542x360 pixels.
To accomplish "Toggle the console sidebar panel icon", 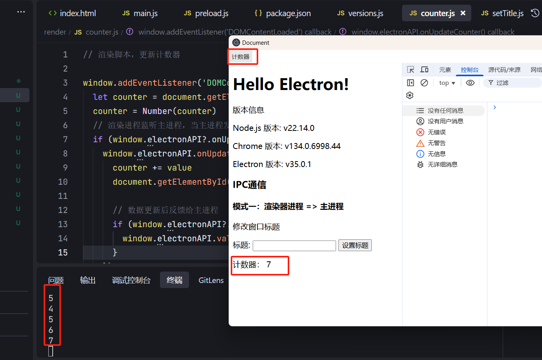I will click(410, 83).
